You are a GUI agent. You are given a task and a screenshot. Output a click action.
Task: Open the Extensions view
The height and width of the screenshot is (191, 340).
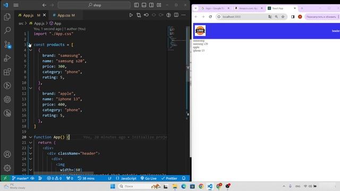coord(7,72)
